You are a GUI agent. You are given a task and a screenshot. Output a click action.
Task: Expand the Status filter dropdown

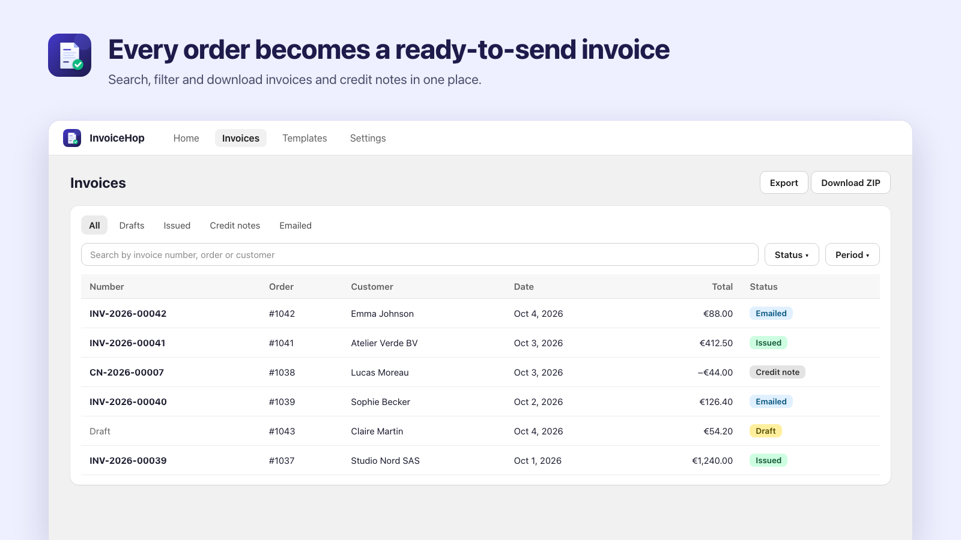coord(792,254)
